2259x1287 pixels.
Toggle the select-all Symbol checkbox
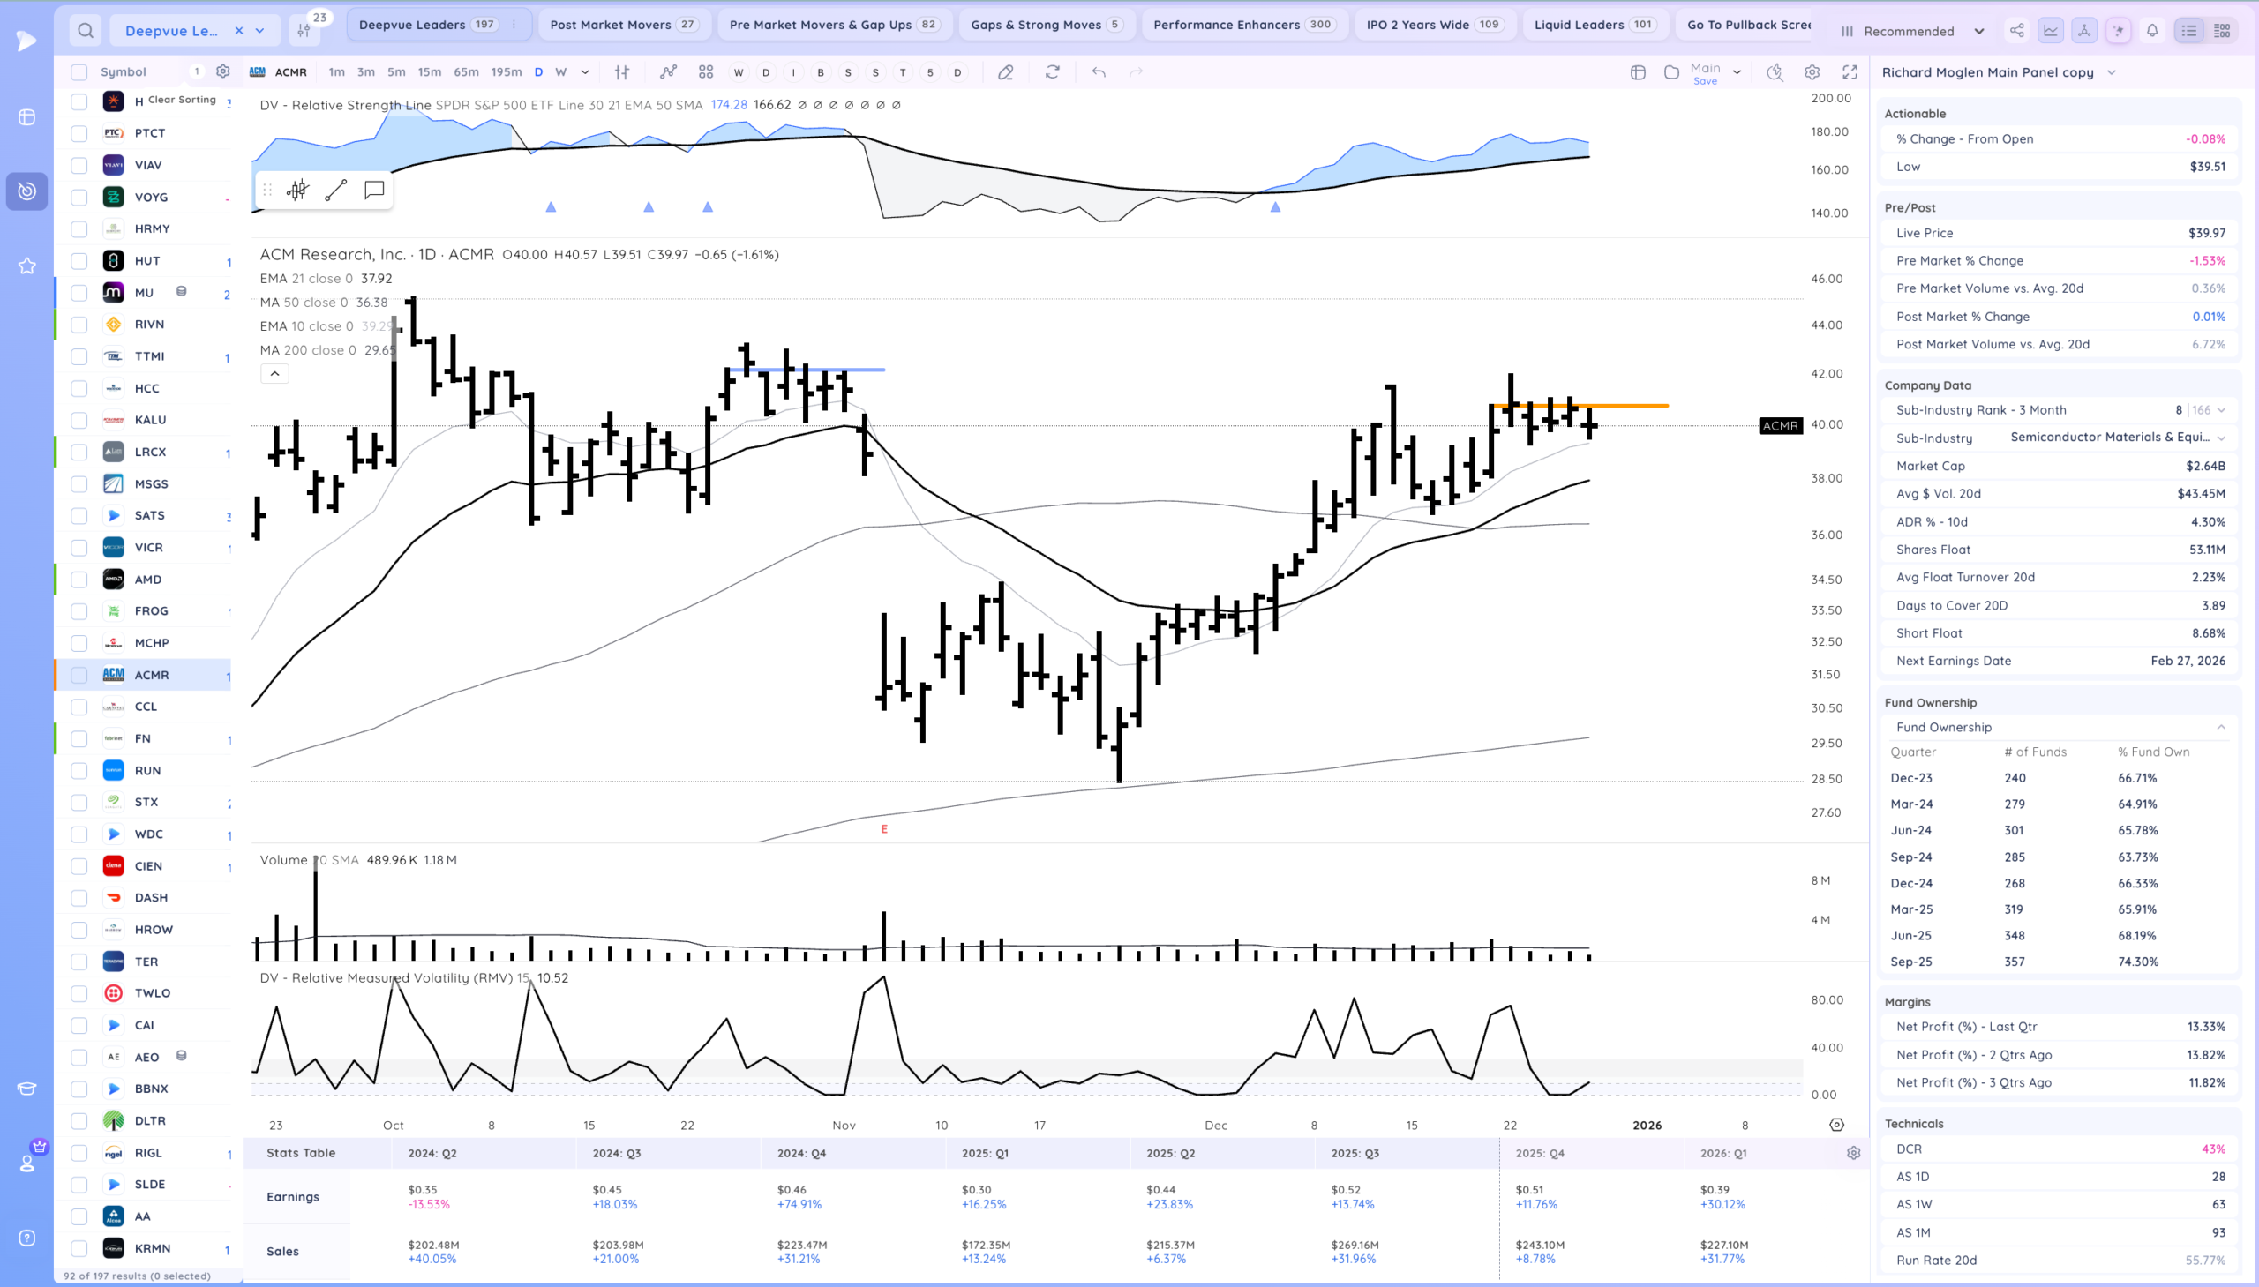pyautogui.click(x=79, y=72)
